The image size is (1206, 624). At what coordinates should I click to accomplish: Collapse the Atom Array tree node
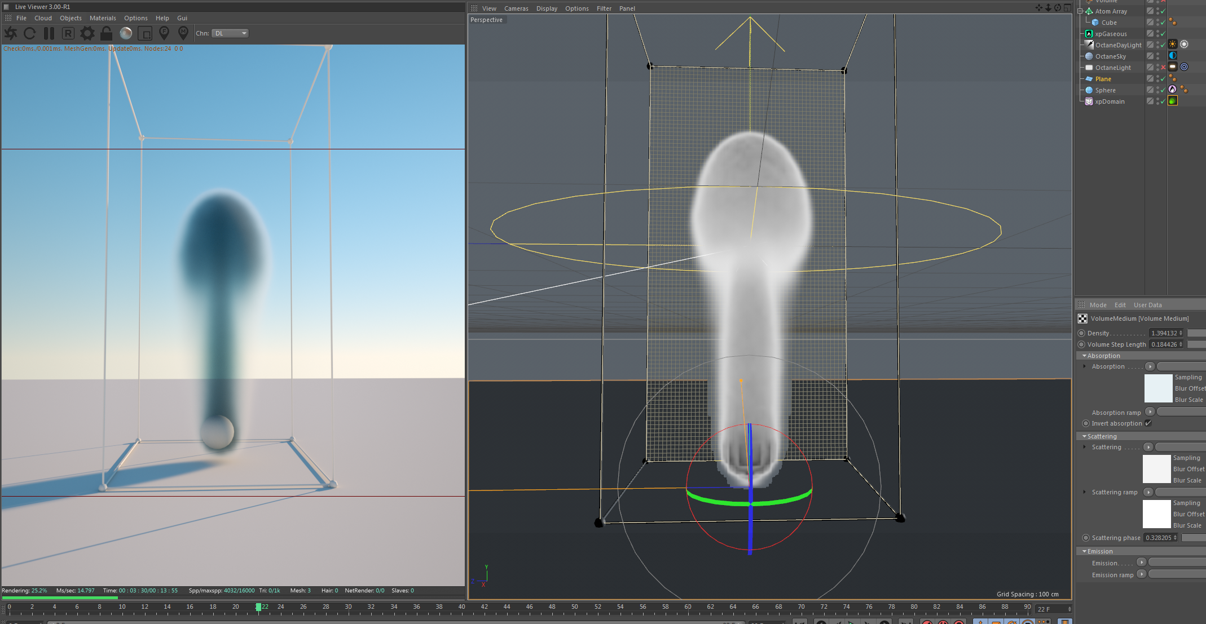[x=1080, y=11]
